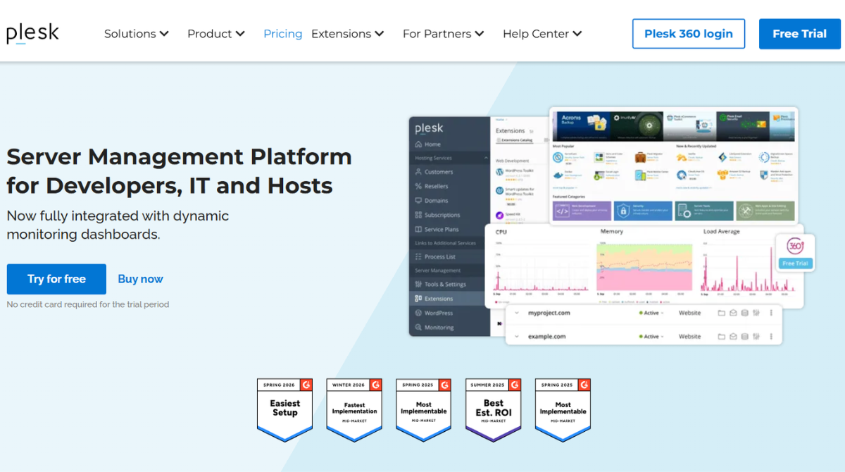
Task: Click the example.com domain name
Action: (547, 337)
